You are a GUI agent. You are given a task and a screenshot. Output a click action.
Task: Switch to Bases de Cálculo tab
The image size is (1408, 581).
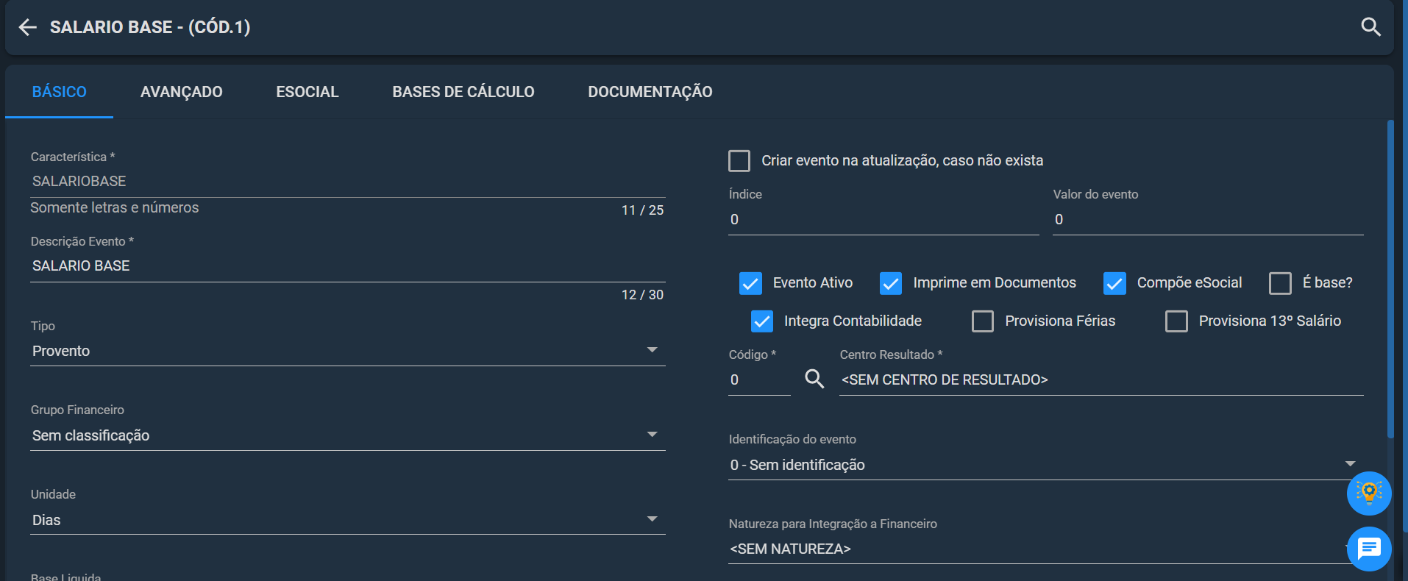(463, 92)
